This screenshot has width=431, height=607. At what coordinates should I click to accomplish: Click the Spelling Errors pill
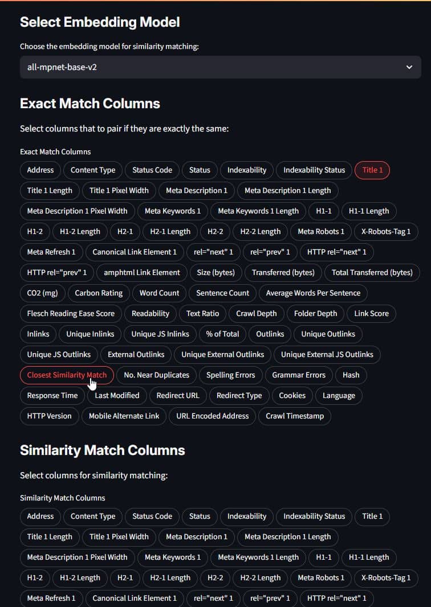(x=231, y=375)
